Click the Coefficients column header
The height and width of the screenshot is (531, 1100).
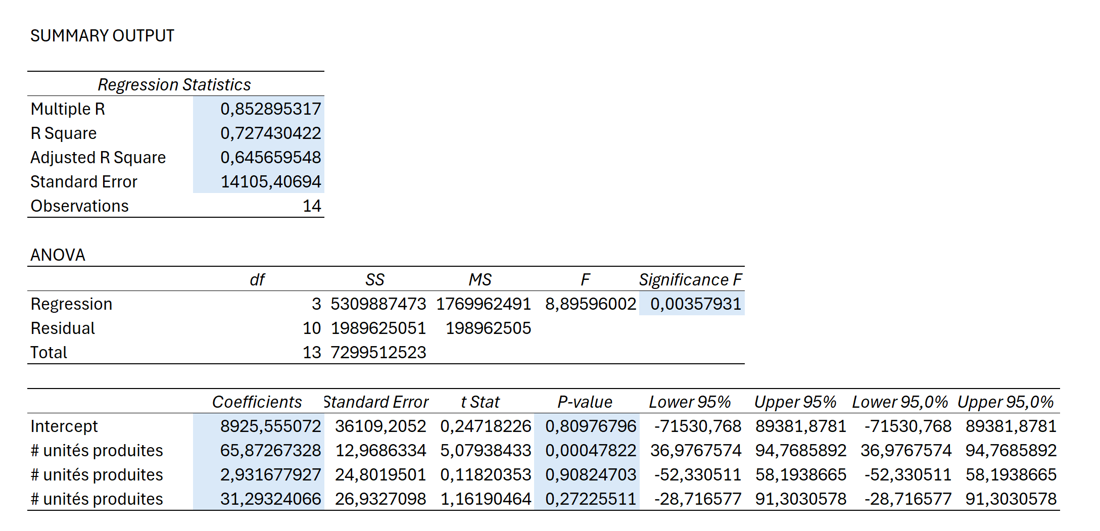(x=257, y=402)
